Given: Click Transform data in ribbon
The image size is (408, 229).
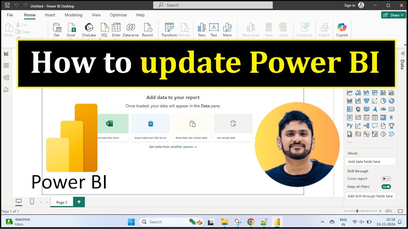Looking at the screenshot, I should (x=169, y=30).
